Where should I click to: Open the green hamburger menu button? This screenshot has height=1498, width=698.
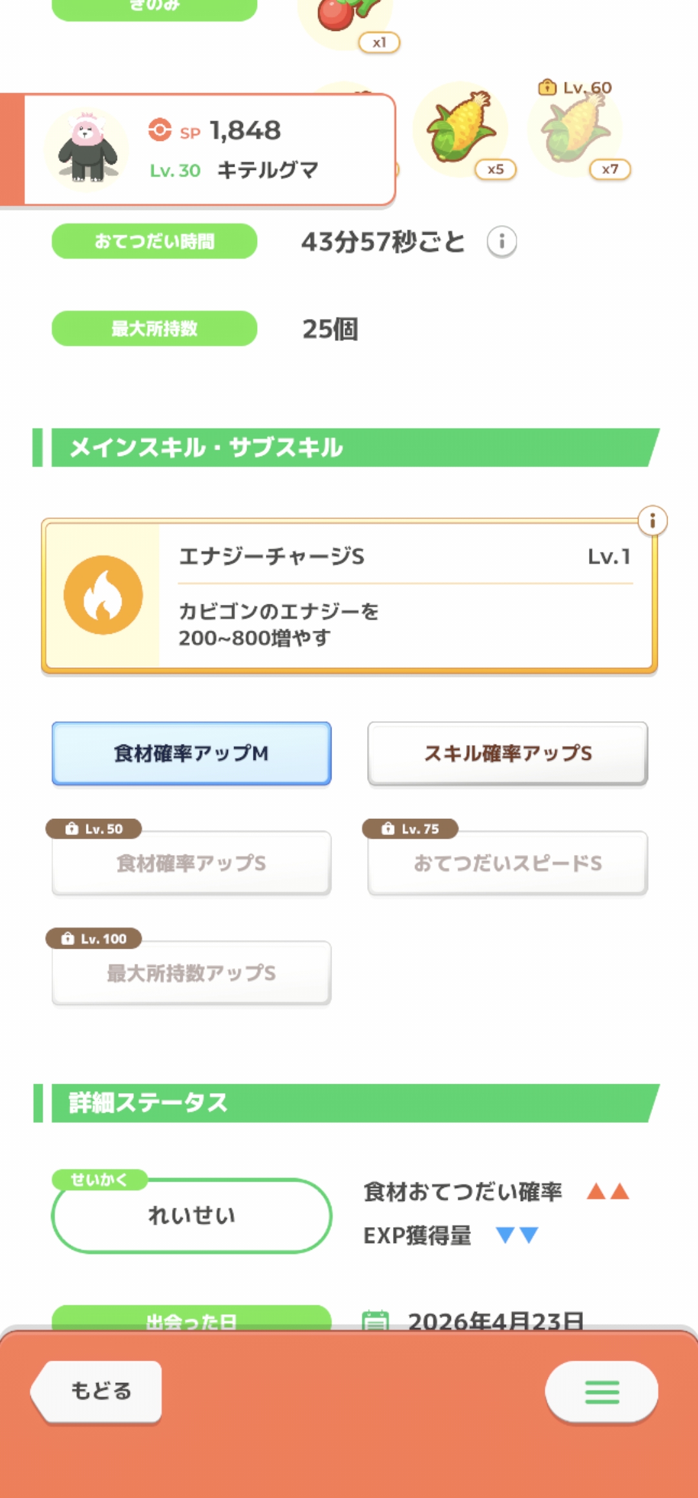(602, 1392)
